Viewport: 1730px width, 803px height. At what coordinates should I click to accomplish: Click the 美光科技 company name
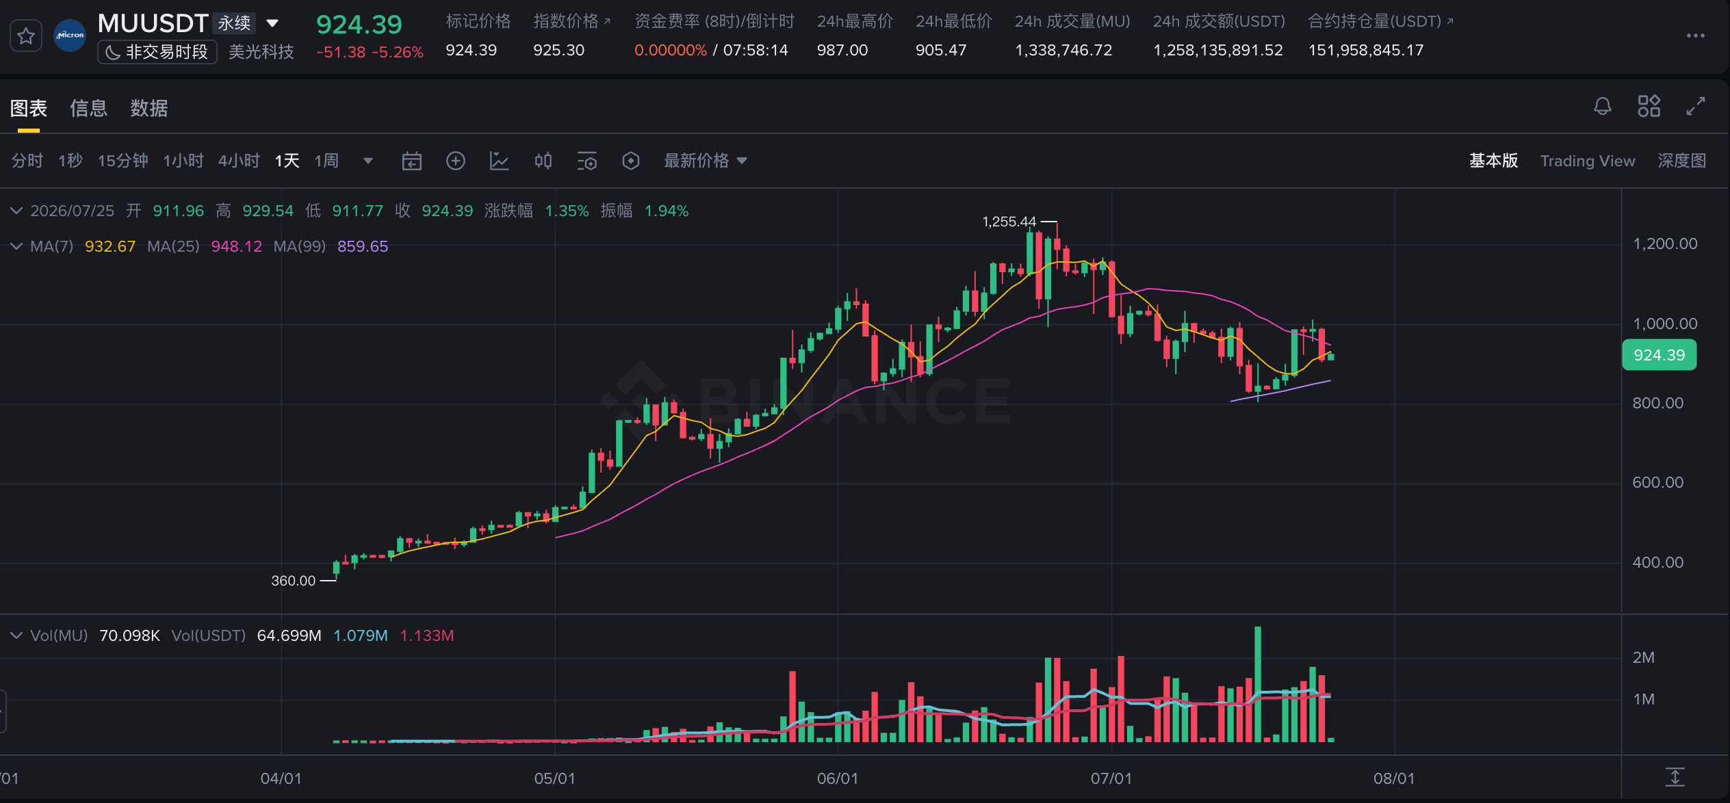261,52
